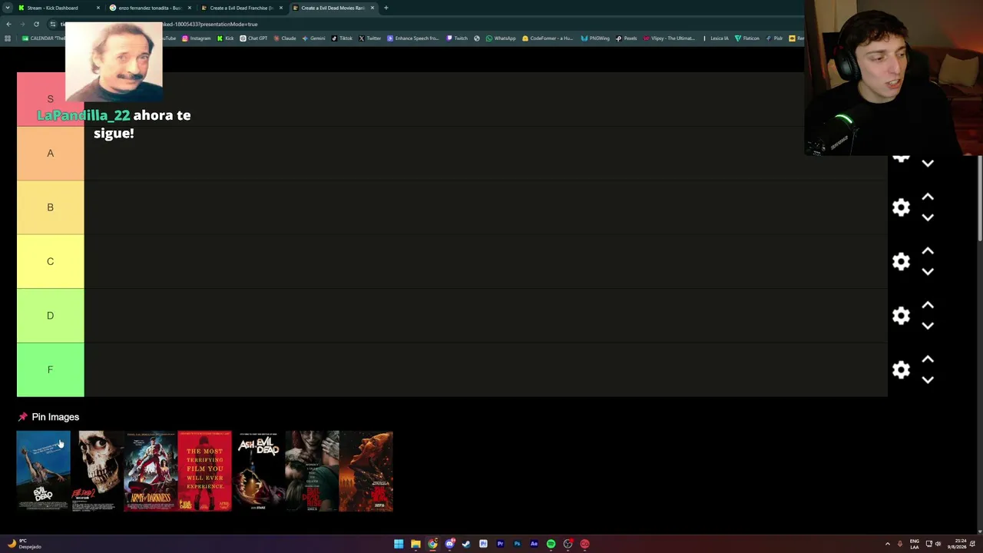Open settings gear for tier B row
The height and width of the screenshot is (553, 983).
pyautogui.click(x=901, y=207)
